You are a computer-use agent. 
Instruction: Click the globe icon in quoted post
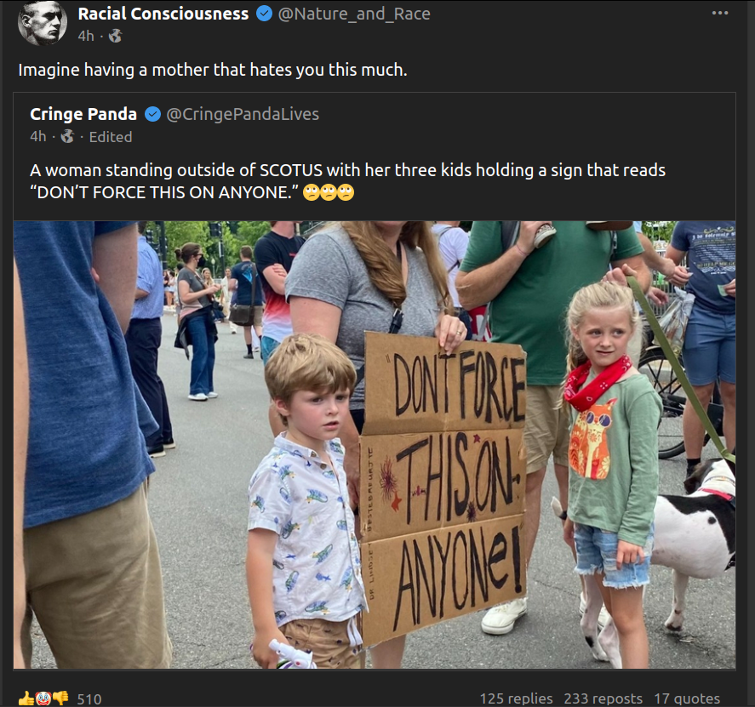click(67, 136)
